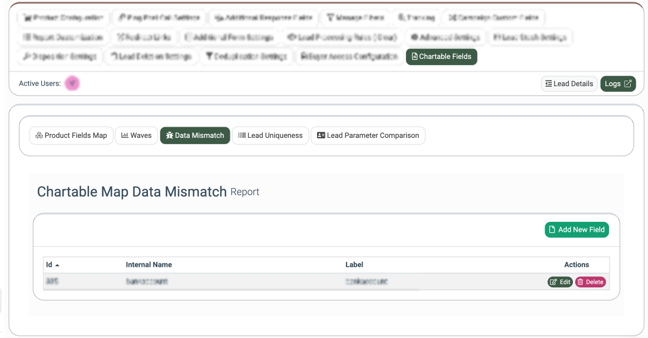
Task: Open the Buyer Access Configuration tab
Action: pyautogui.click(x=349, y=57)
